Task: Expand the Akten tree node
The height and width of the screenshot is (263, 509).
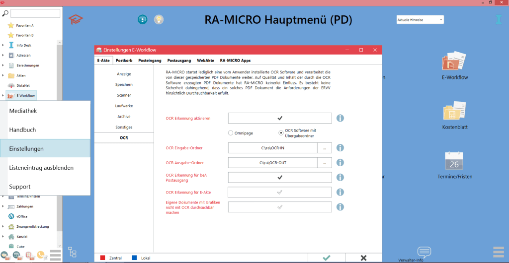Action: (x=3, y=75)
